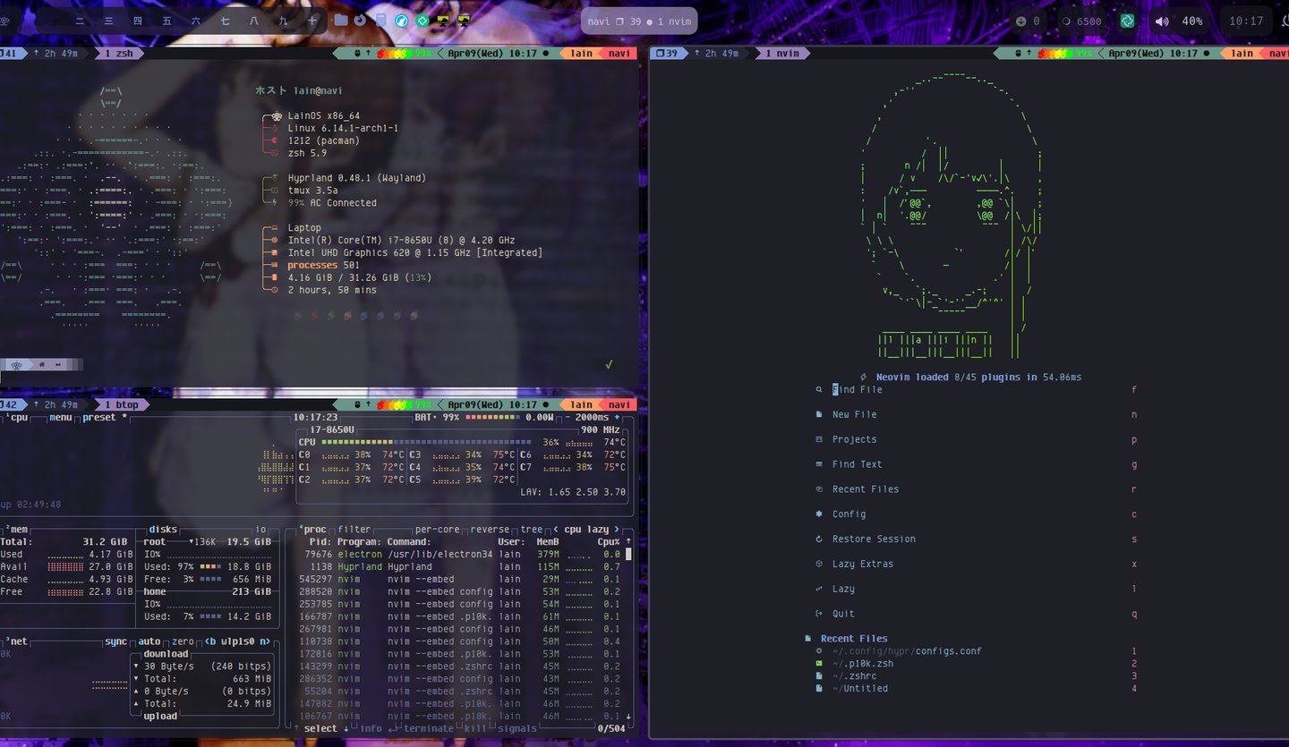1289x747 pixels.
Task: Launch the blue compass browser icon in top bar
Action: click(x=402, y=20)
